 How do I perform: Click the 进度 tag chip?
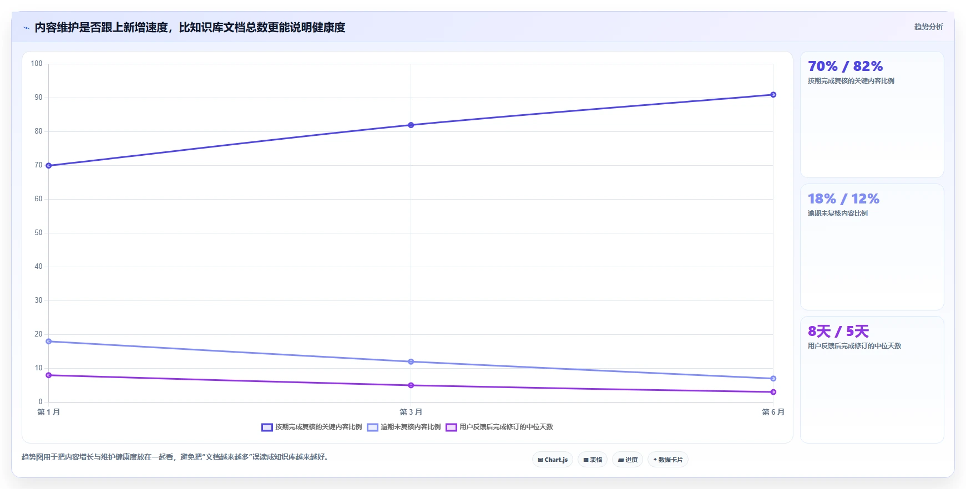pos(628,460)
